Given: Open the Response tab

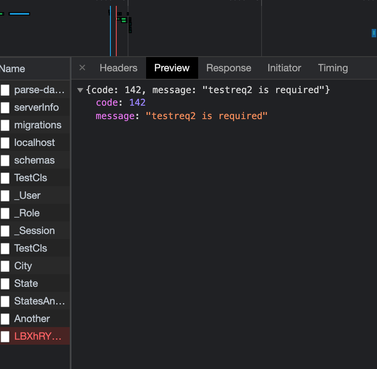Looking at the screenshot, I should tap(229, 68).
